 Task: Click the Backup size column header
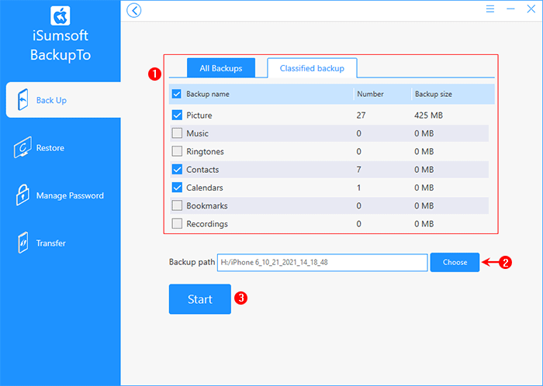click(433, 94)
